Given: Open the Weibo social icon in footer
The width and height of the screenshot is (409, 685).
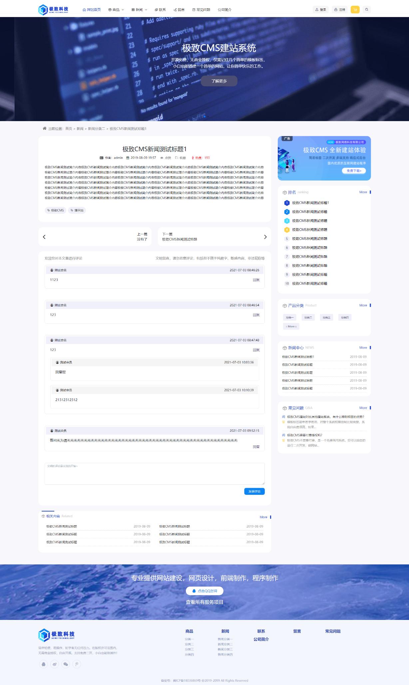Looking at the screenshot, I should pyautogui.click(x=55, y=664).
